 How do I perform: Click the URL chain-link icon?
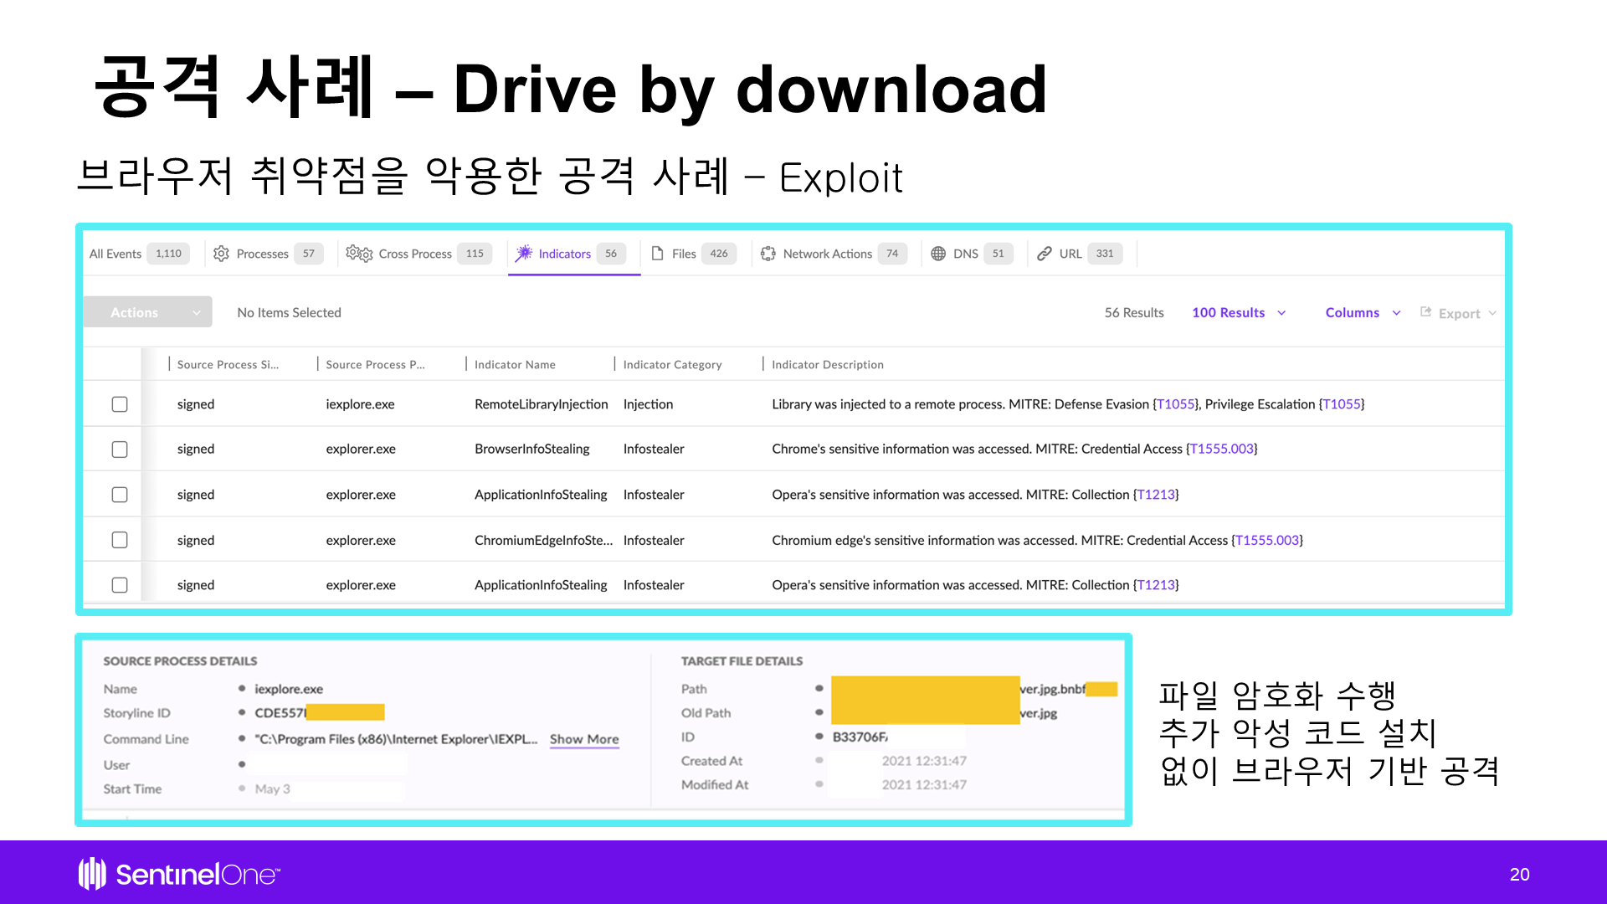(1045, 254)
